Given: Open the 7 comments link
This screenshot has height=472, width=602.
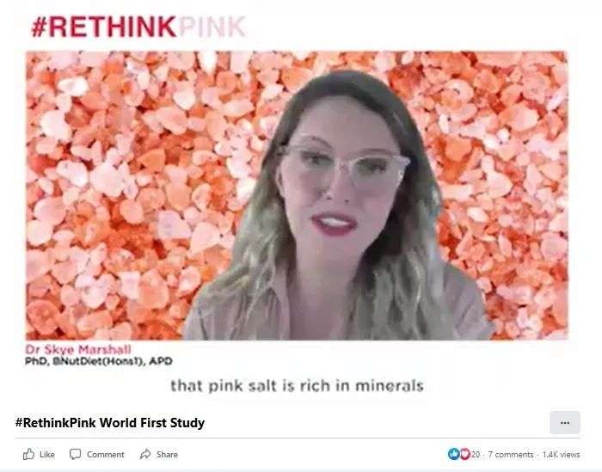Looking at the screenshot, I should (511, 454).
